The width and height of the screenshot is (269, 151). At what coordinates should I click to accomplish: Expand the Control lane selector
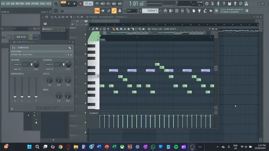[94, 113]
